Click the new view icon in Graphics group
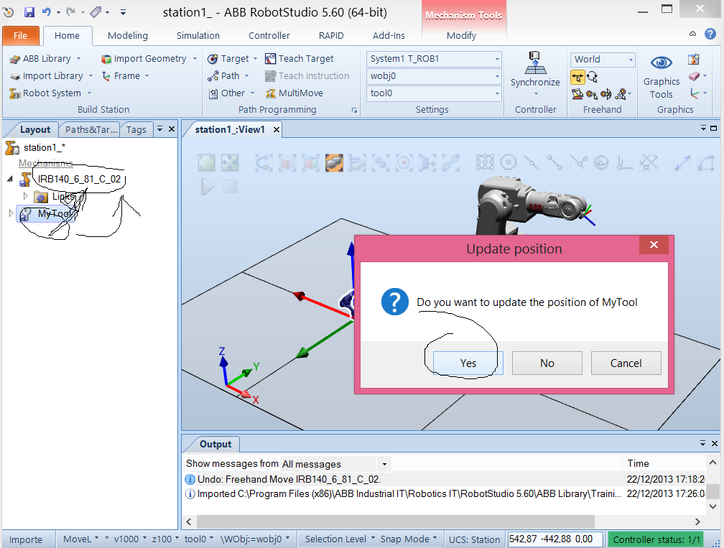 point(694,59)
